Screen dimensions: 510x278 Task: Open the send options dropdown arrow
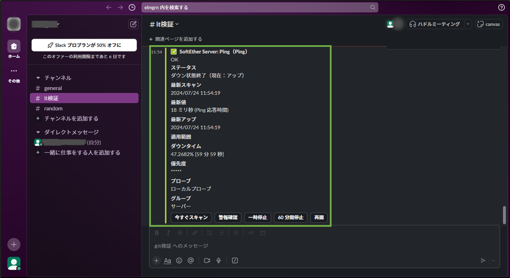point(493,260)
